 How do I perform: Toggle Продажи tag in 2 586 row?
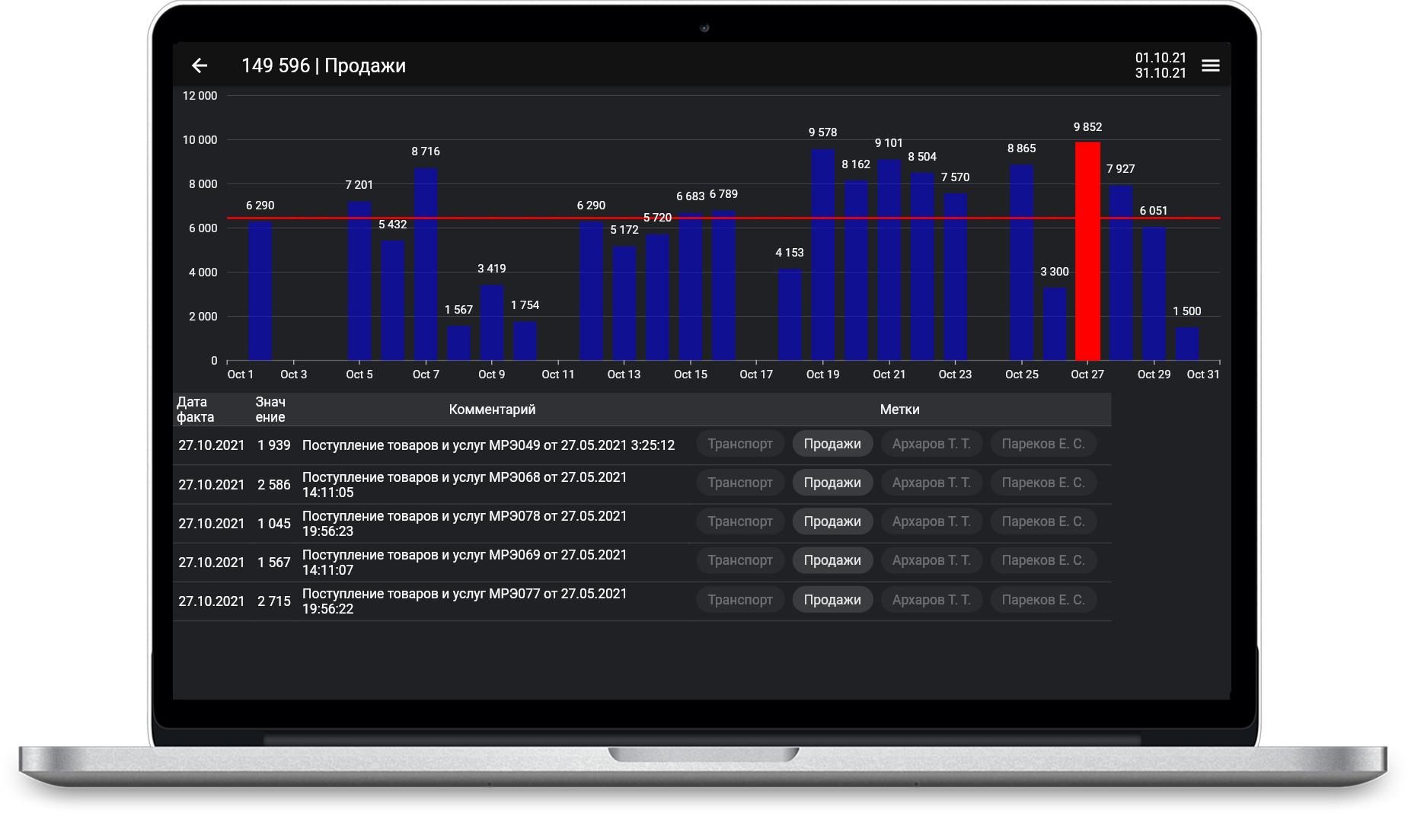(x=832, y=483)
